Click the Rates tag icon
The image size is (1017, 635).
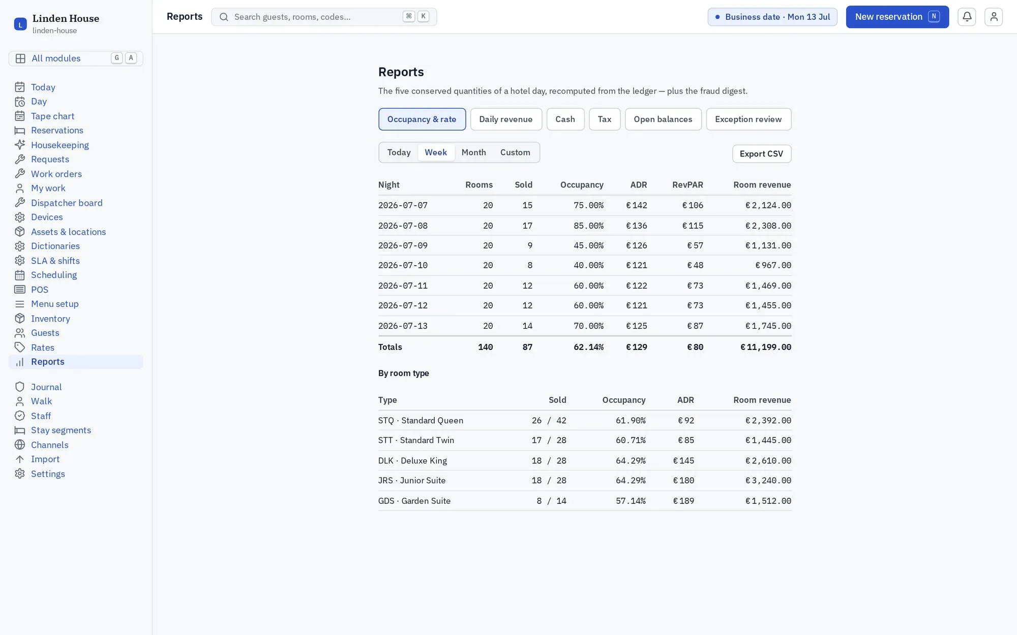[x=20, y=348]
